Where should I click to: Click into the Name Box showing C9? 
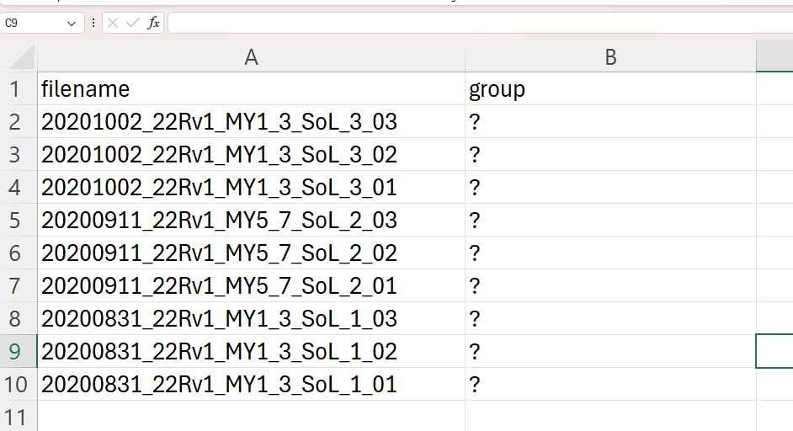click(x=32, y=24)
